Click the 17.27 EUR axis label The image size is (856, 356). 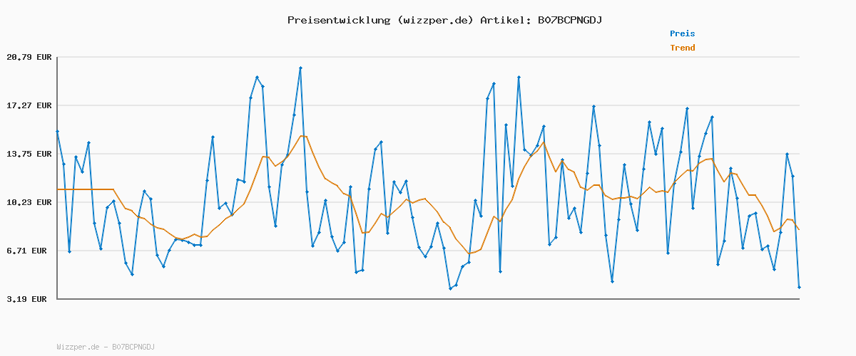click(29, 105)
